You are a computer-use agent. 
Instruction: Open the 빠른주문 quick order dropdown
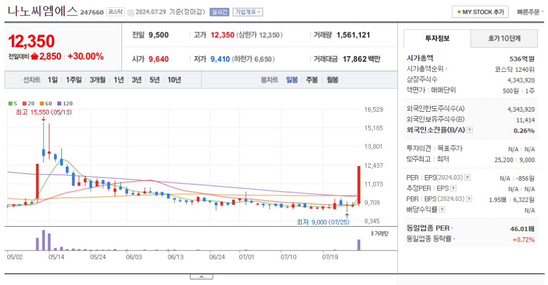coord(530,12)
